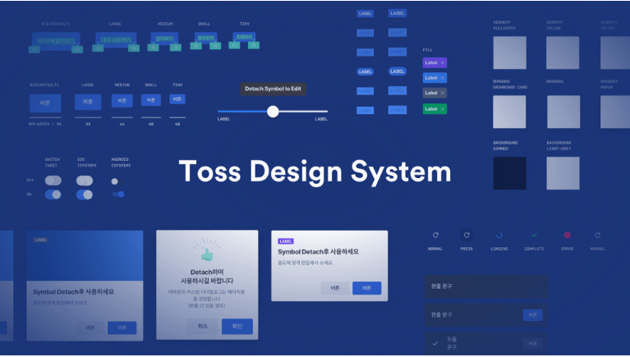Click the SMALL 버튼 button above 60
The image size is (630, 357).
pyautogui.click(x=151, y=100)
